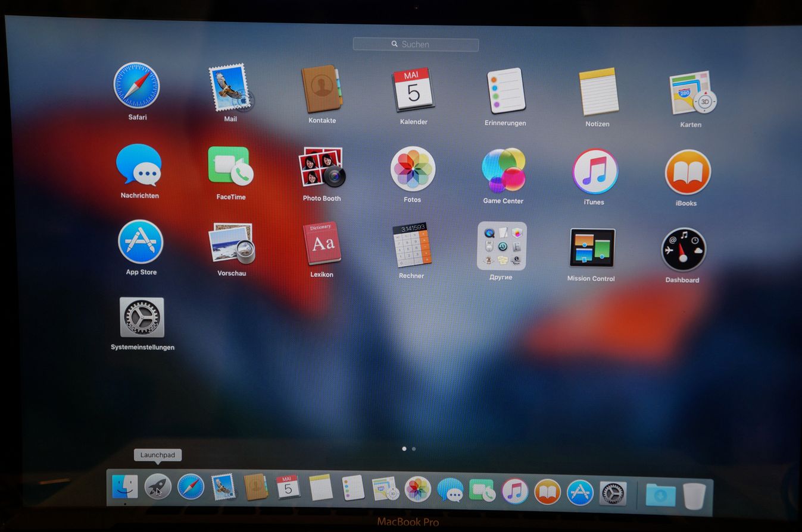This screenshot has height=532, width=802.
Task: Open iBooks from the Dock
Action: 548,492
